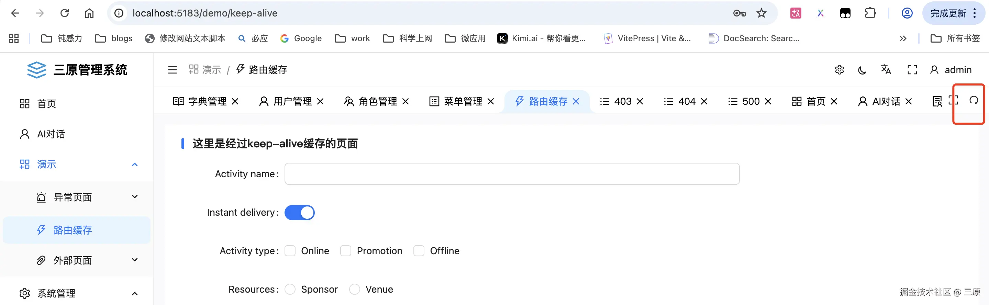Screen dimensions: 989x305
Task: Open the VitePress bookmark
Action: (647, 38)
